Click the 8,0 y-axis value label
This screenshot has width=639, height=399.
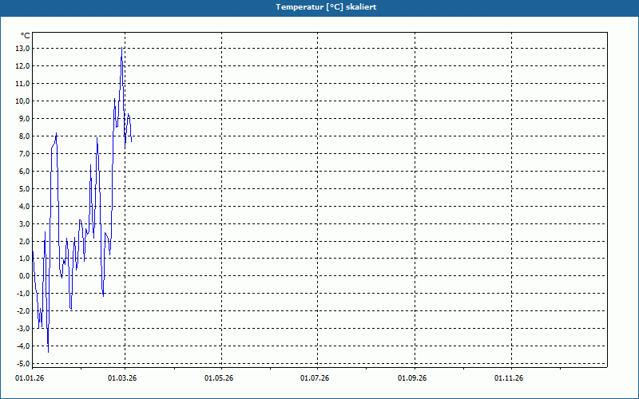pyautogui.click(x=24, y=136)
